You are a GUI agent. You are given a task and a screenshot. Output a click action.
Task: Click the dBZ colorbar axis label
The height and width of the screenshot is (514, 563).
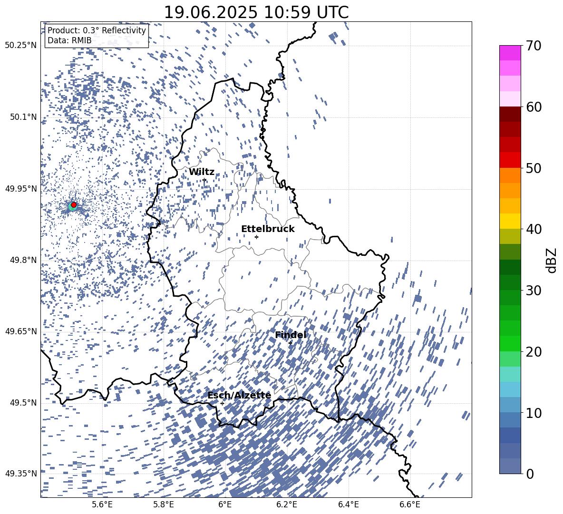click(552, 260)
